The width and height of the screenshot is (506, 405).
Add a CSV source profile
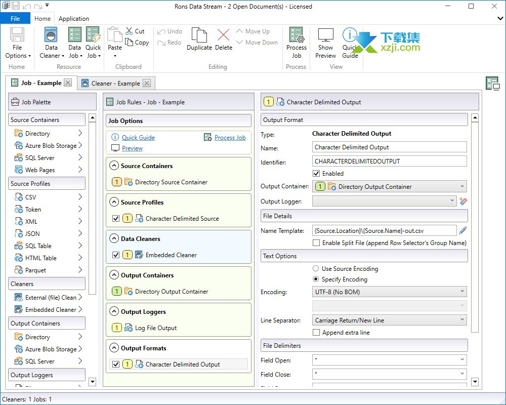49,197
